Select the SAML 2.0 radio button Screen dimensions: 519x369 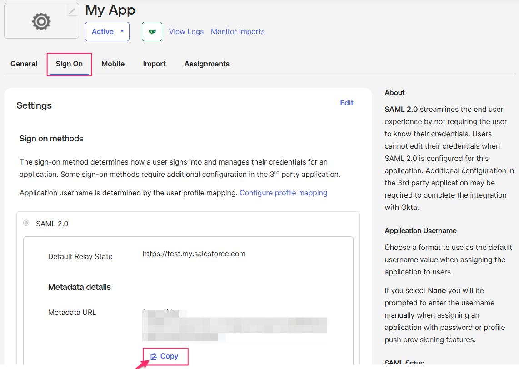pyautogui.click(x=26, y=223)
